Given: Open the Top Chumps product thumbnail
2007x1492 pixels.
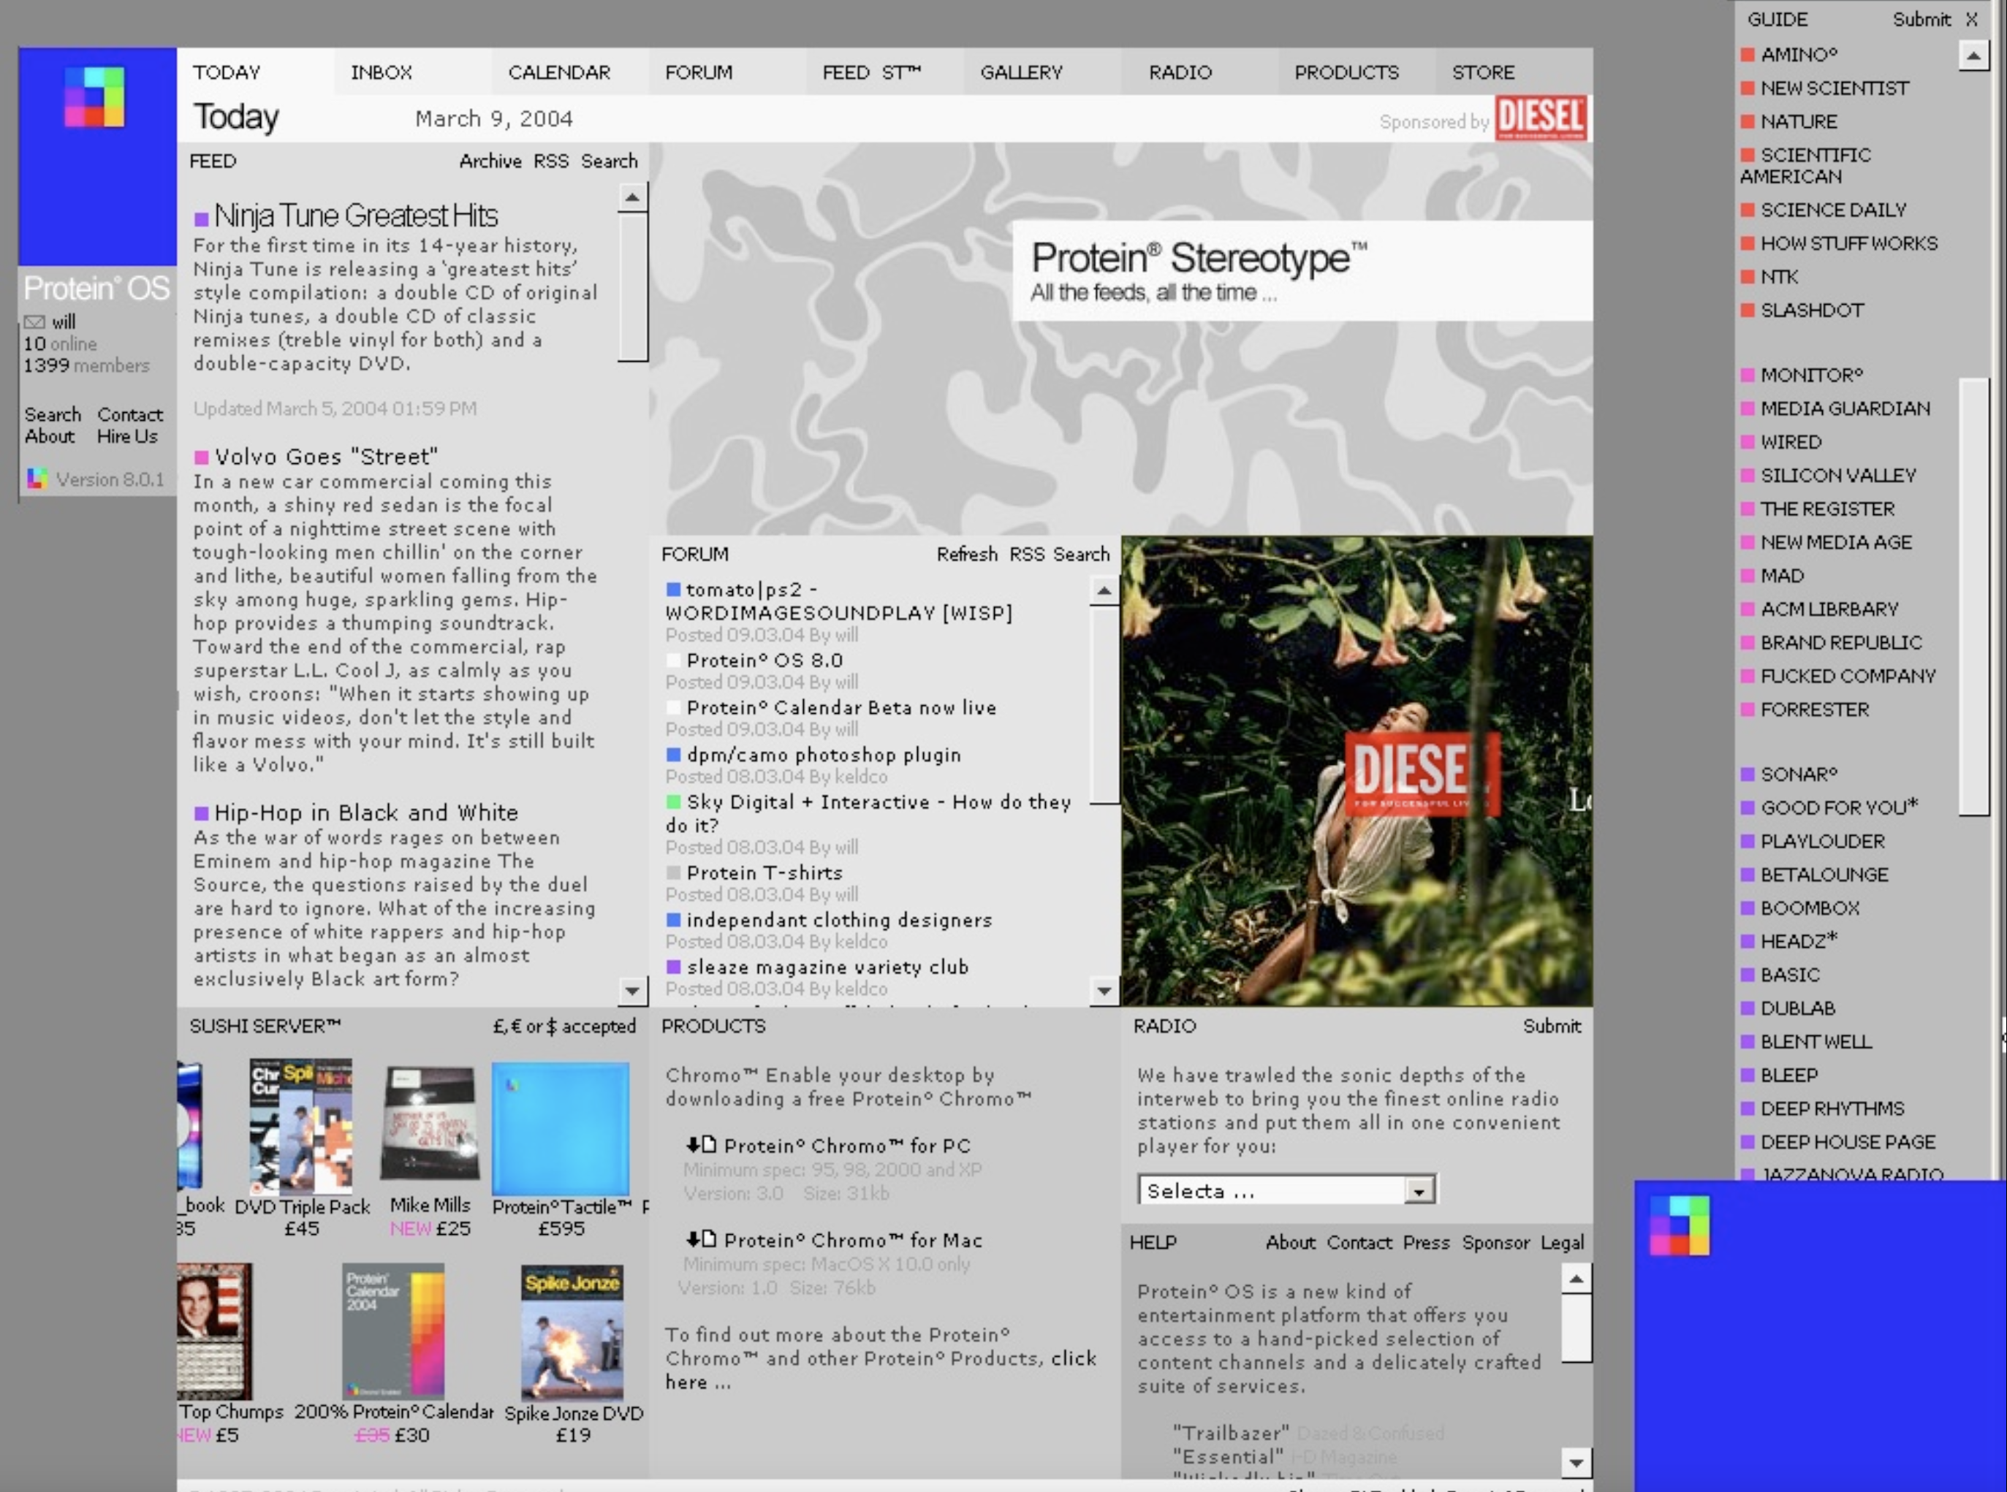Looking at the screenshot, I should click(214, 1331).
